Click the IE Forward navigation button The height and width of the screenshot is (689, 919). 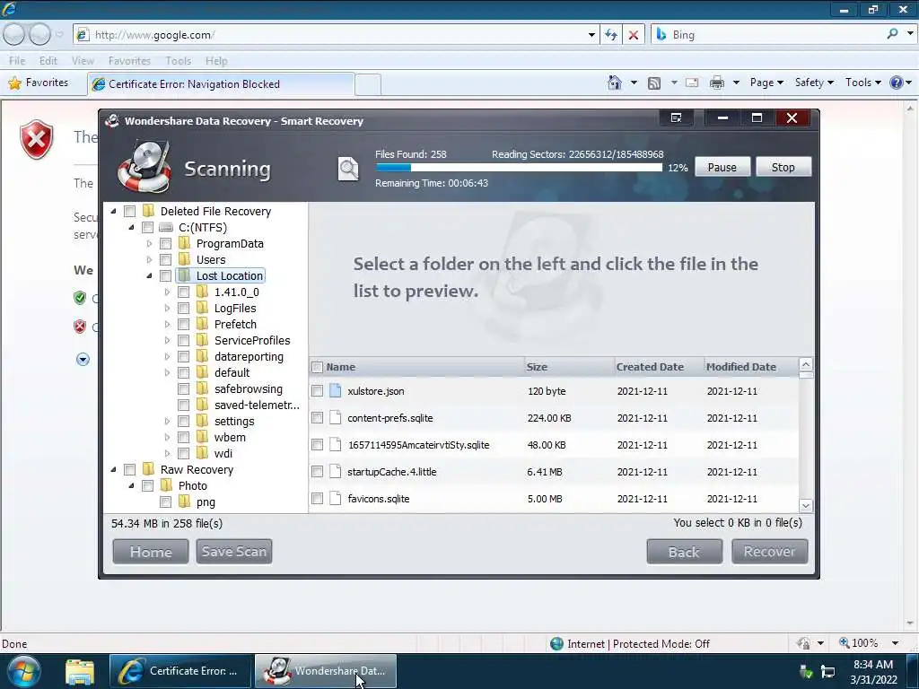point(39,35)
